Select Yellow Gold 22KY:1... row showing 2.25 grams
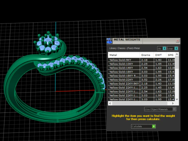 coord(141,87)
